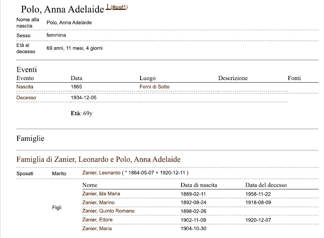Select the death date 1934-12-05
This screenshot has width=324, height=238.
pyautogui.click(x=84, y=98)
